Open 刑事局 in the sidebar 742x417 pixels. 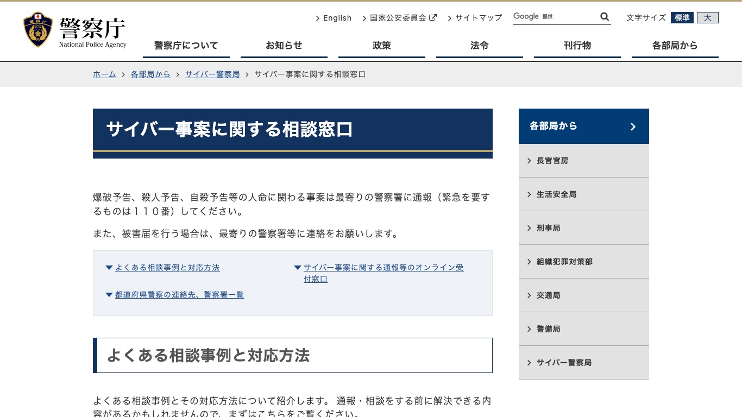tap(584, 228)
